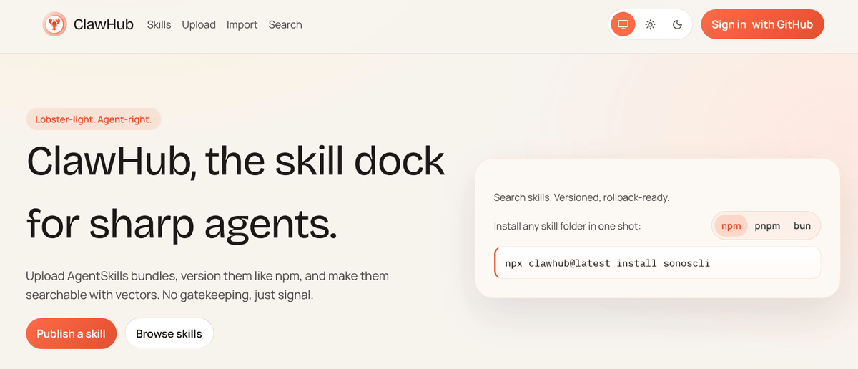Click the ClawHub brand name text
Image resolution: width=858 pixels, height=369 pixels.
pyautogui.click(x=103, y=24)
